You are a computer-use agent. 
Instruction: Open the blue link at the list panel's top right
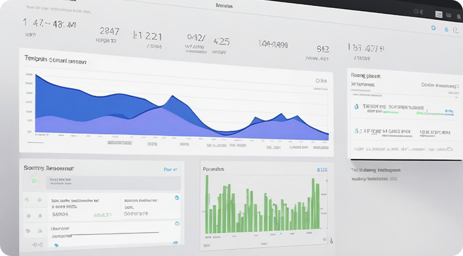[x=170, y=169]
